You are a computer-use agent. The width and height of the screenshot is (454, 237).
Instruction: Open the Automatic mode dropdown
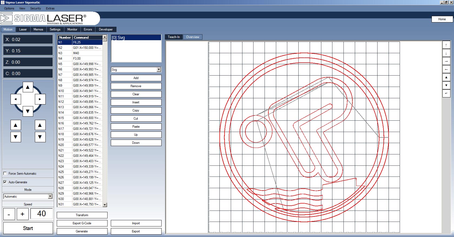coord(50,197)
